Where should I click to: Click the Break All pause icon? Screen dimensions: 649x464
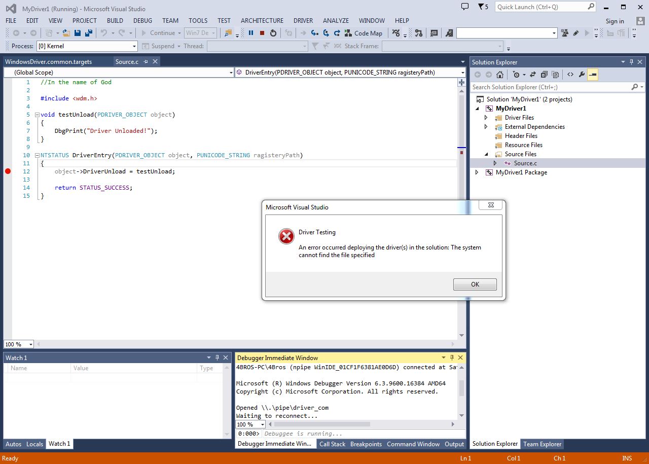(x=250, y=33)
